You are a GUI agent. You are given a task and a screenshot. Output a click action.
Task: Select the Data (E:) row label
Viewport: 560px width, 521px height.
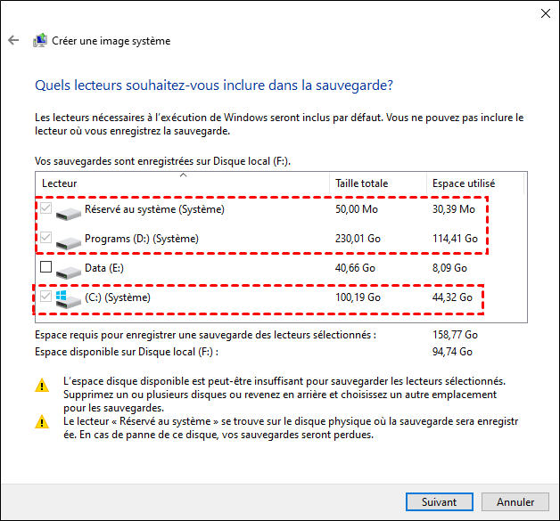104,268
